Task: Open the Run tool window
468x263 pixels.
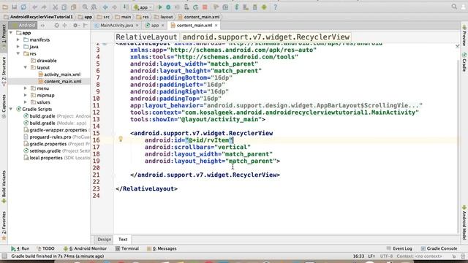Action: (20, 248)
